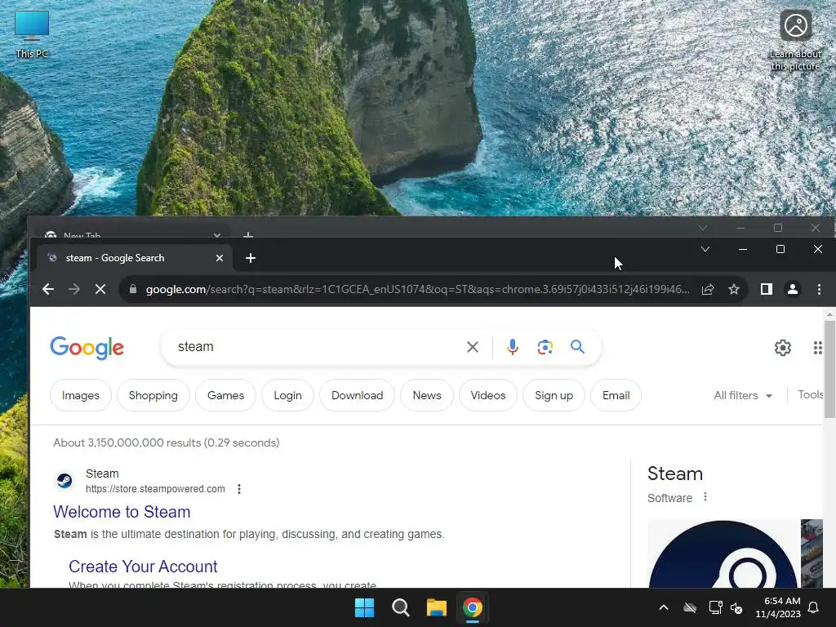Expand the All filters dropdown

(743, 396)
